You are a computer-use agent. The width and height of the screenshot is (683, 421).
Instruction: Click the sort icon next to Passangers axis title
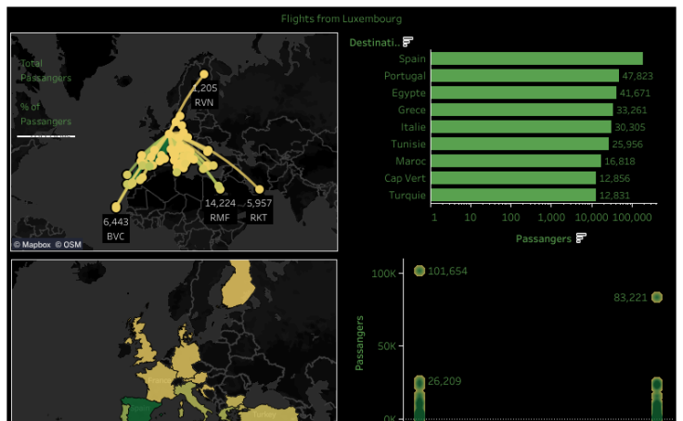[581, 238]
